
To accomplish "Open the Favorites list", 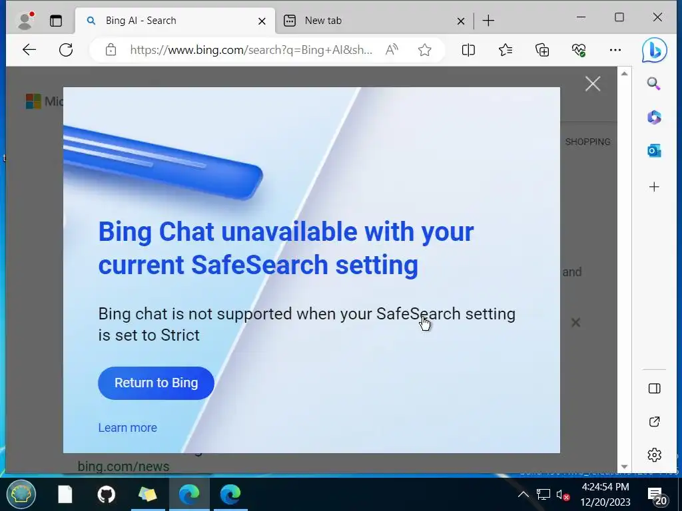I will [x=506, y=50].
